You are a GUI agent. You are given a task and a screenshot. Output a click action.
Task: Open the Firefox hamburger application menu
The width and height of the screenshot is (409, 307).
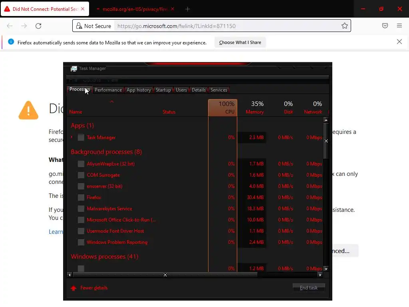click(399, 26)
